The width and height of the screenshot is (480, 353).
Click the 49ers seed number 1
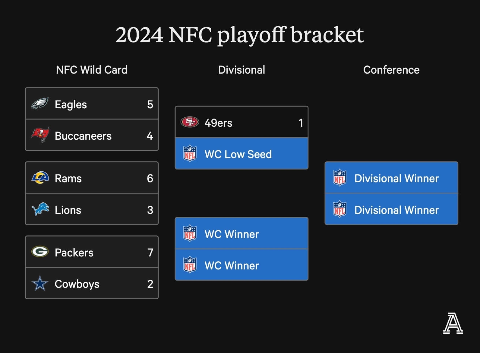click(x=301, y=123)
